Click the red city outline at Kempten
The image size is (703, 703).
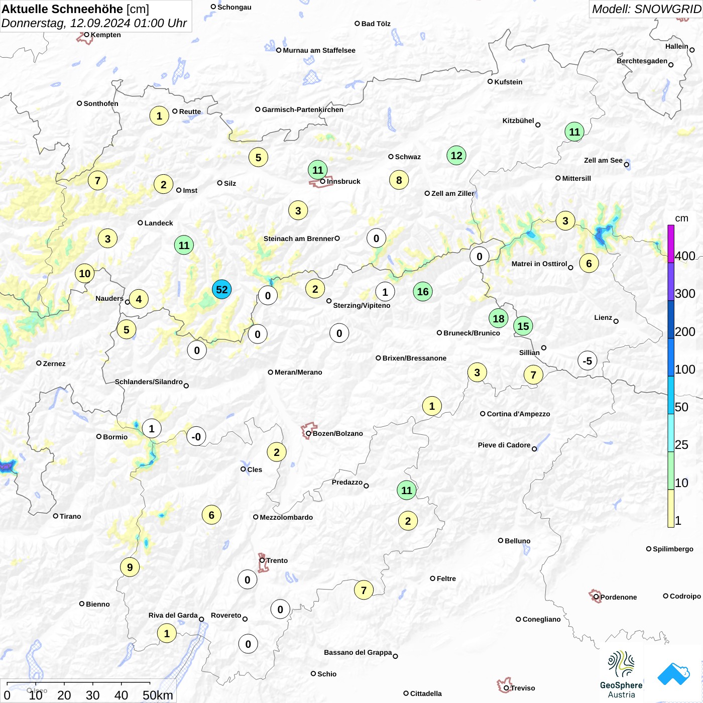85,38
